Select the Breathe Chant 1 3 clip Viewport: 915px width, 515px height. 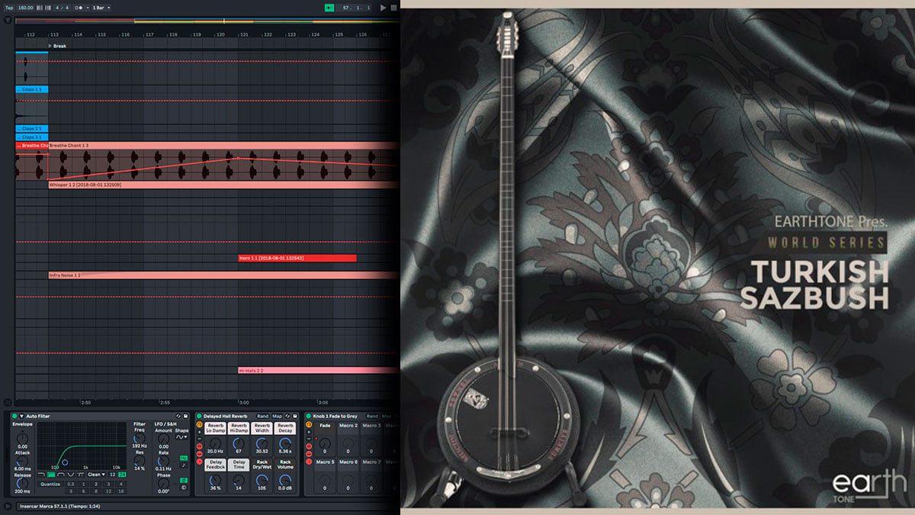(x=223, y=145)
